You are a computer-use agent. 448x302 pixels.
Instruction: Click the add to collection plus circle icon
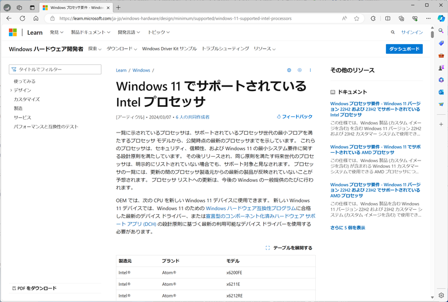300,70
